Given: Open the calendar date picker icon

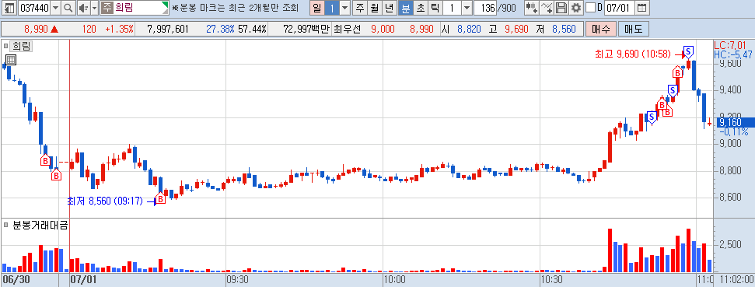Looking at the screenshot, I should click(641, 8).
